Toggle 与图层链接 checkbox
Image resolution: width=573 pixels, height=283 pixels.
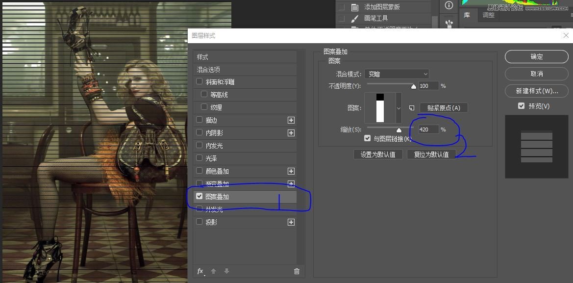coord(368,139)
